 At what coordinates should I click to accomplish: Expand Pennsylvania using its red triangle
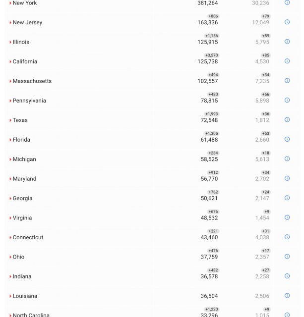pyautogui.click(x=10, y=101)
